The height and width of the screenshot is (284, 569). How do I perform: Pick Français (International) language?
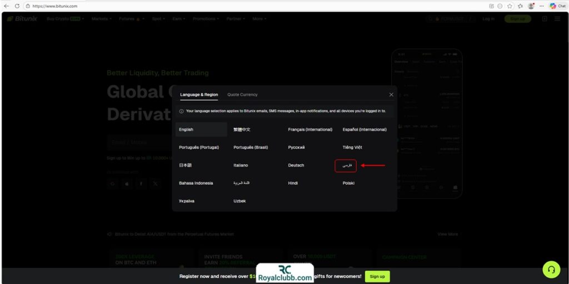(310, 129)
